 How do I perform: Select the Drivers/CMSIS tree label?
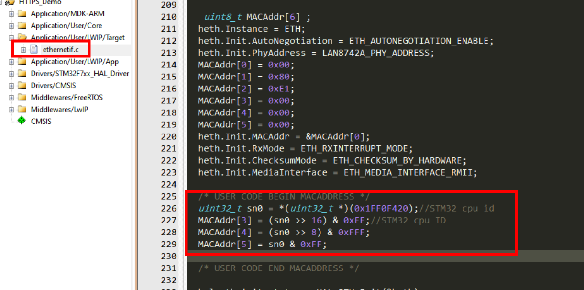click(55, 85)
